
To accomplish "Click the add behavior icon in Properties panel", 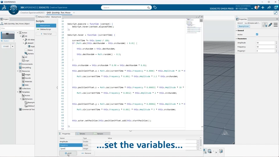I will (x=264, y=25).
